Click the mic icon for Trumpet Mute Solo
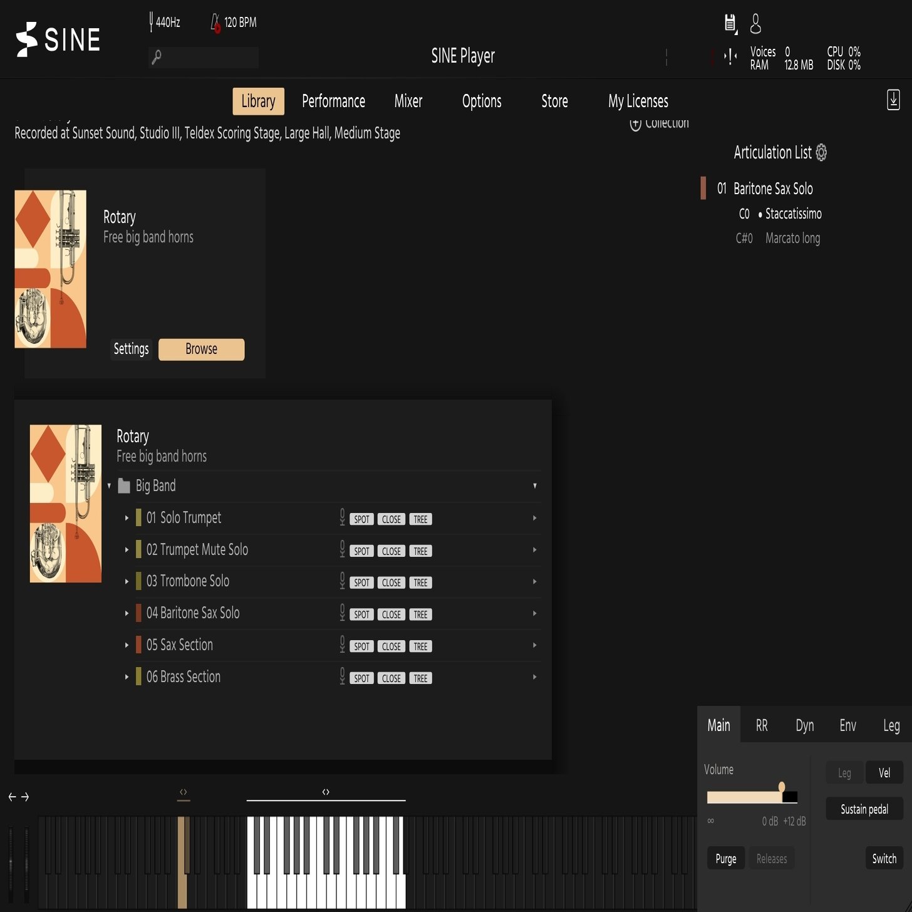 [342, 549]
